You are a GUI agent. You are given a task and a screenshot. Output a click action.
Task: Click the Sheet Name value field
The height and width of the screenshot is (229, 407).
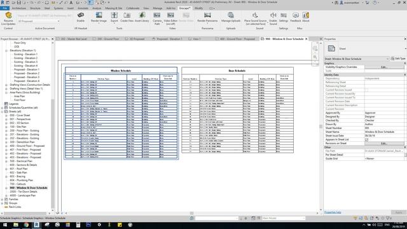click(x=384, y=132)
